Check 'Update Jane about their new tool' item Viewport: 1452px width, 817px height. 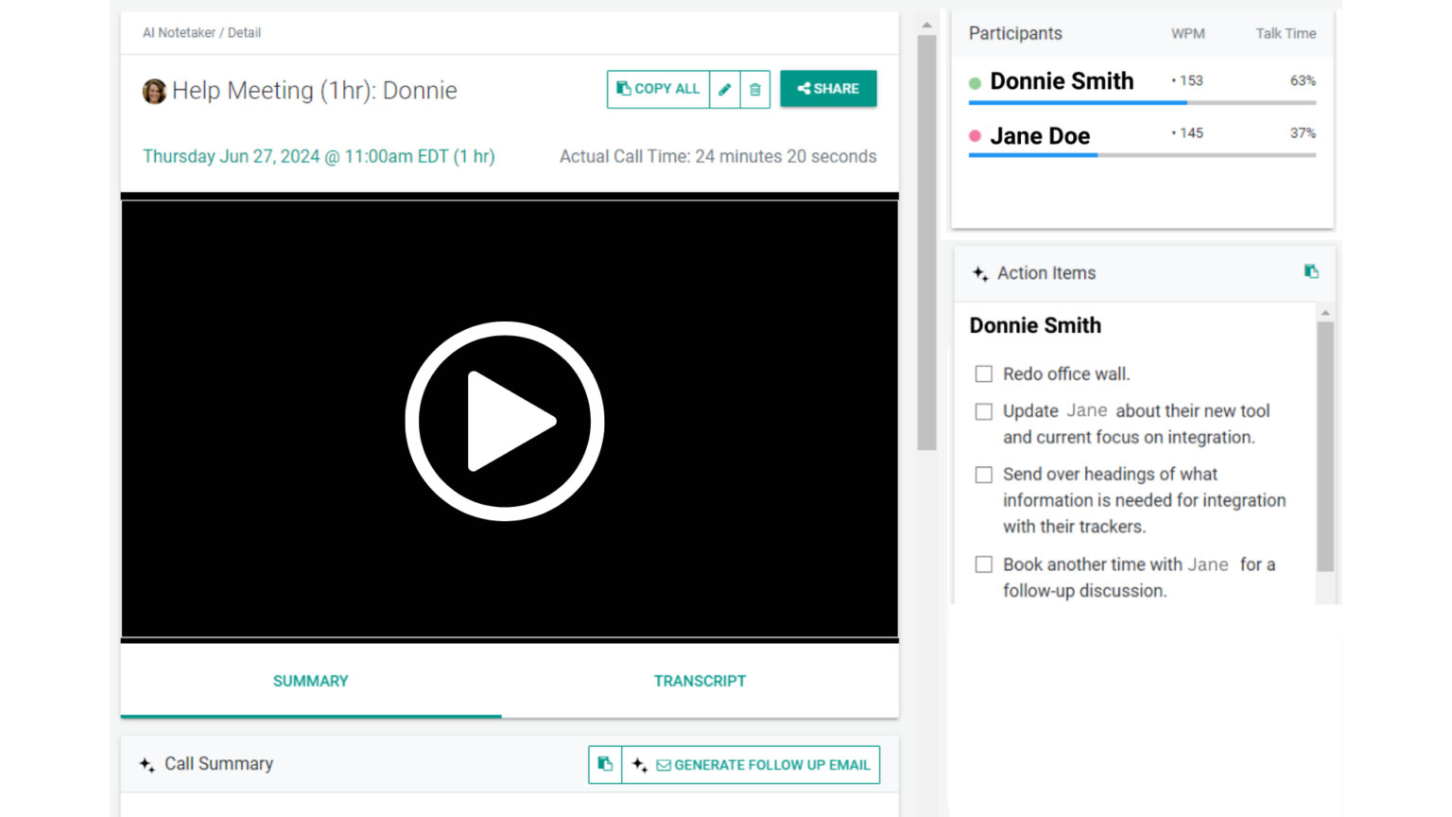pos(984,411)
